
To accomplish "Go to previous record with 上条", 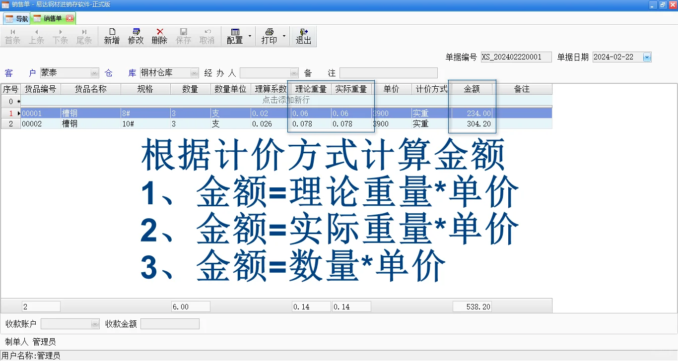I will (x=36, y=36).
